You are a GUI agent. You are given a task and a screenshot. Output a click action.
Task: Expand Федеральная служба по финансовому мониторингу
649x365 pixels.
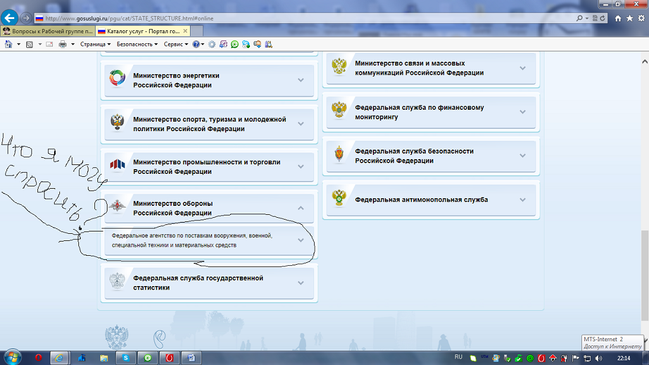coord(523,112)
